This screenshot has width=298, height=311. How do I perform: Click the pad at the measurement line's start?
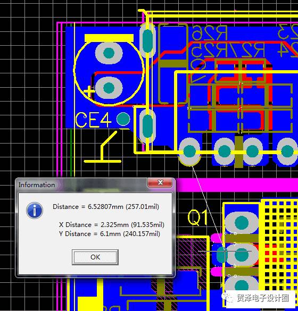point(189,152)
